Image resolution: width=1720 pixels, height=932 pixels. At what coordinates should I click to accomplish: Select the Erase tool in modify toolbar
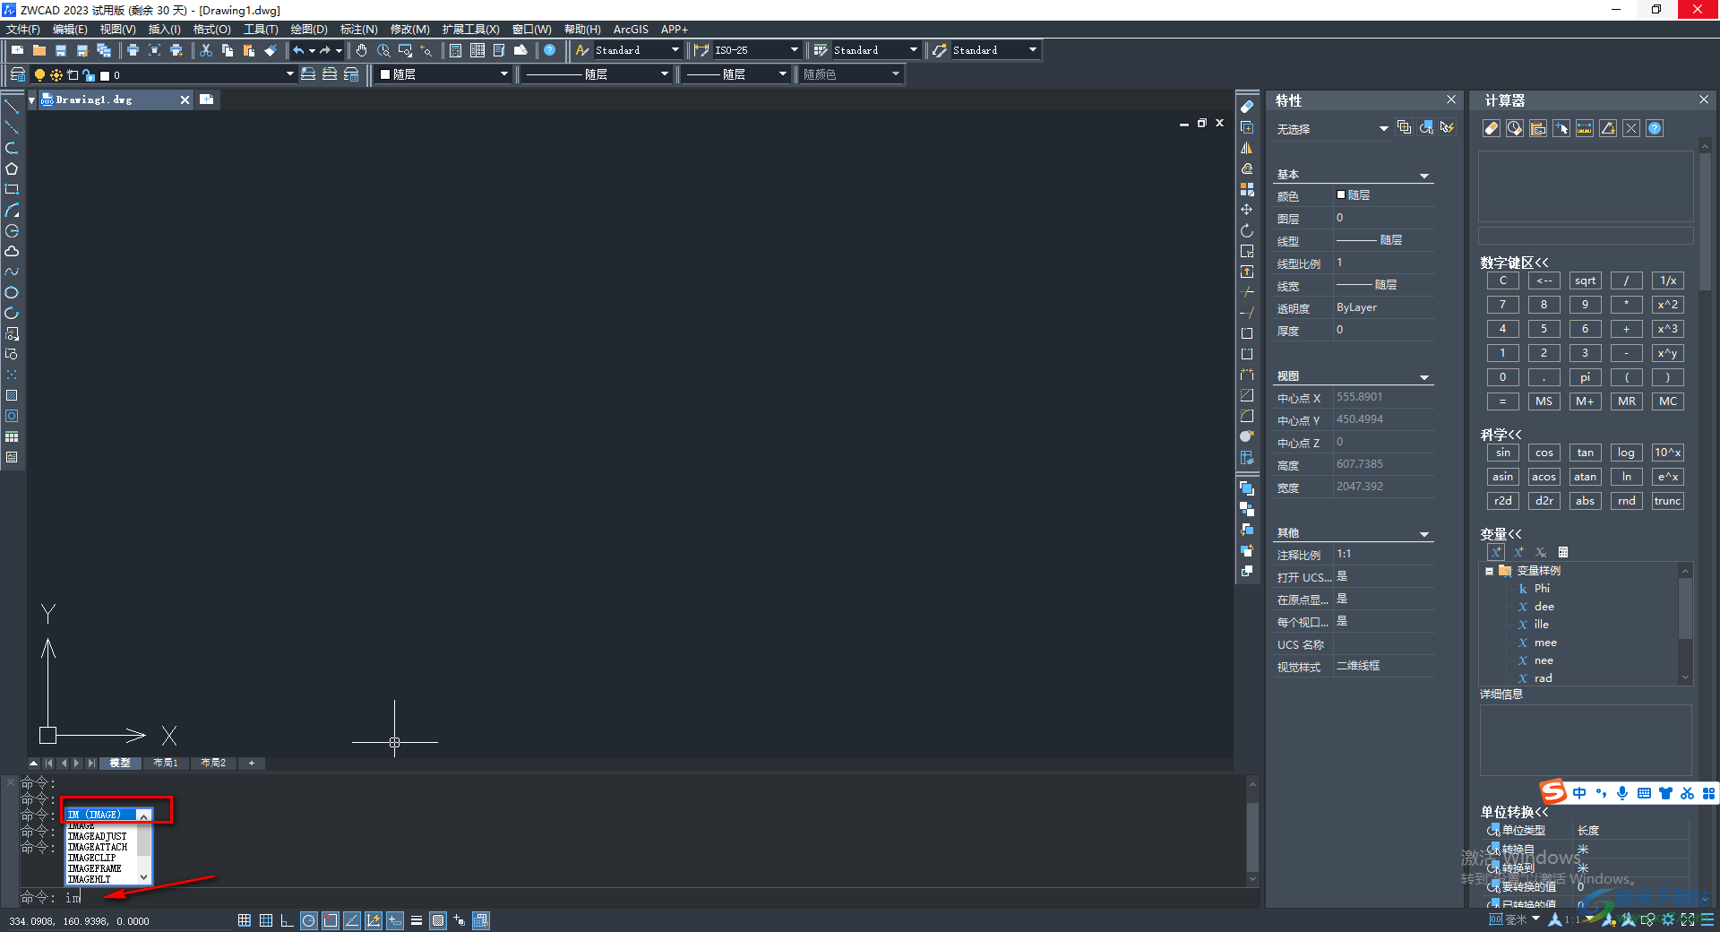click(1247, 107)
